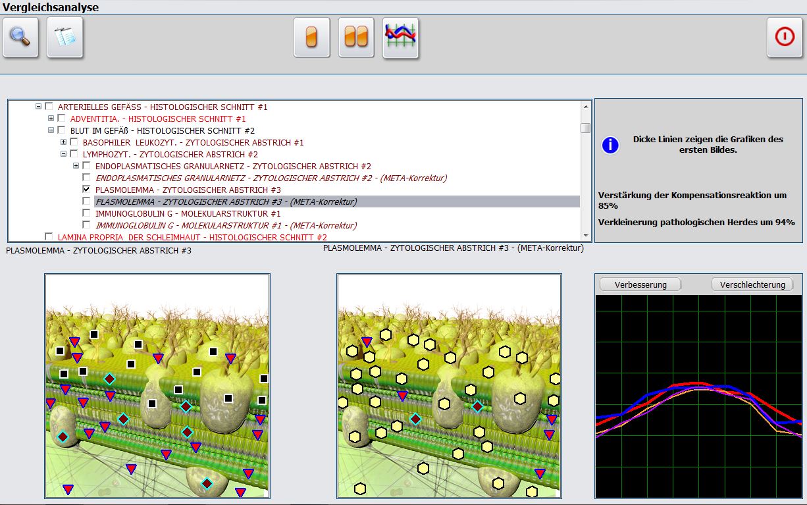The width and height of the screenshot is (807, 505).
Task: Click the magnifying glass search icon
Action: (x=21, y=38)
